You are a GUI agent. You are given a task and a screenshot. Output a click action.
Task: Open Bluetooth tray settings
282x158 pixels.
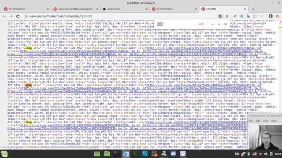click(x=249, y=154)
